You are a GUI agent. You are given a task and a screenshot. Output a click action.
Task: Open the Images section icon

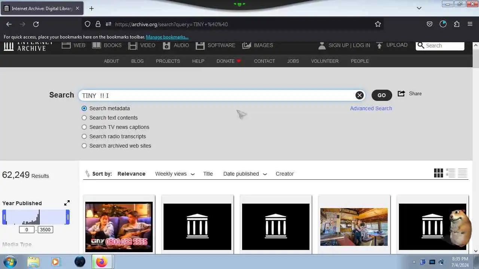pyautogui.click(x=247, y=45)
